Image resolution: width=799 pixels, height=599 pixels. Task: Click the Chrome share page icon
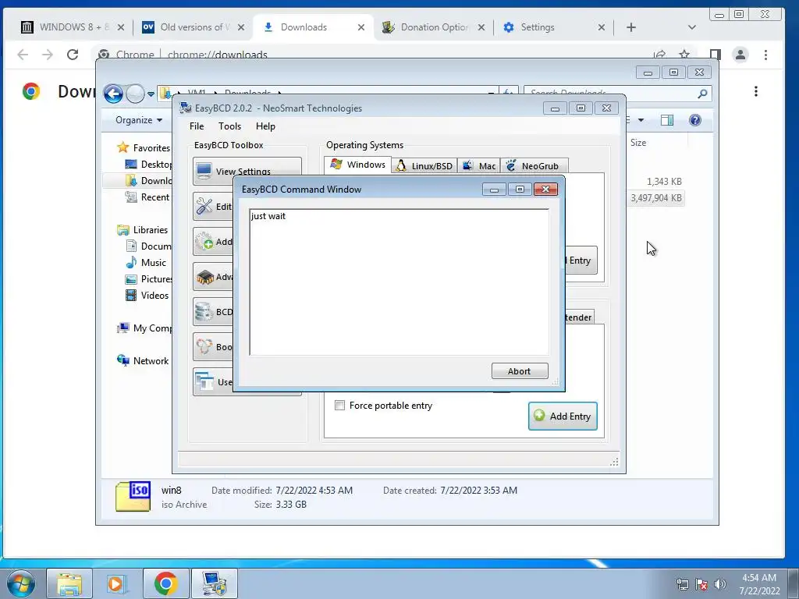(659, 54)
